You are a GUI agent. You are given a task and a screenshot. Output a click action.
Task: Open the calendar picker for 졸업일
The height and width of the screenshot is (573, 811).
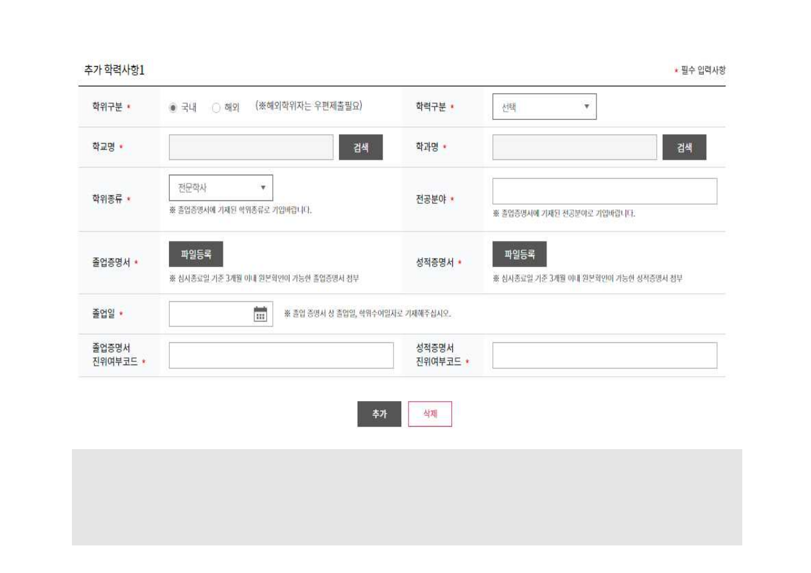pyautogui.click(x=260, y=314)
